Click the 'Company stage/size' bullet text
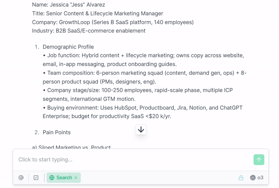 tap(138, 95)
